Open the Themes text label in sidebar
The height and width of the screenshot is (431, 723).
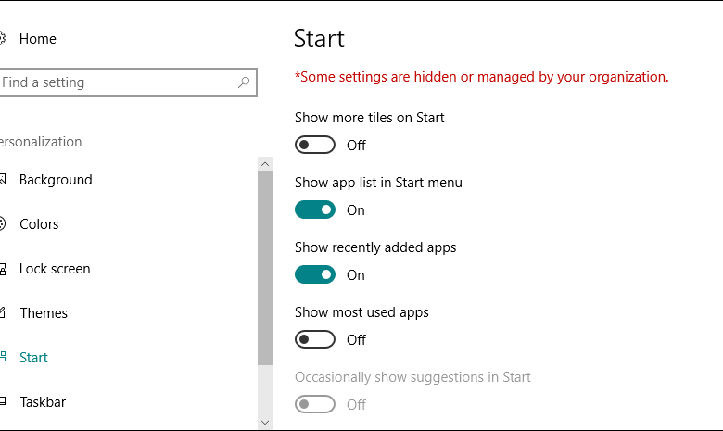(44, 313)
